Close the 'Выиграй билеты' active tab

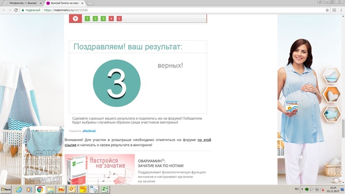tap(82, 3)
